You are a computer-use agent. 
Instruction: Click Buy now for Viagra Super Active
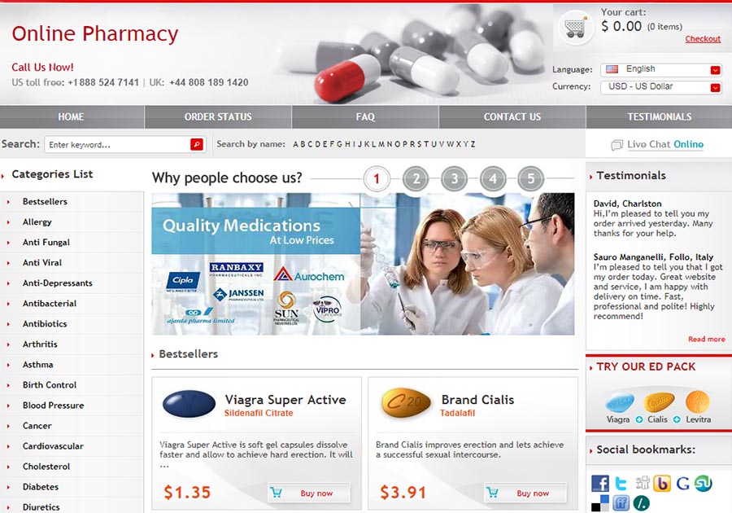tap(309, 493)
